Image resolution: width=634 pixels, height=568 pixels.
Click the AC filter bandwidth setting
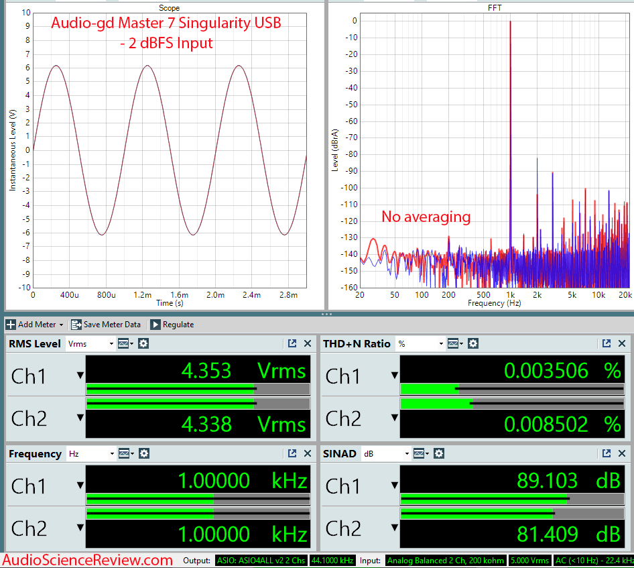pos(594,561)
